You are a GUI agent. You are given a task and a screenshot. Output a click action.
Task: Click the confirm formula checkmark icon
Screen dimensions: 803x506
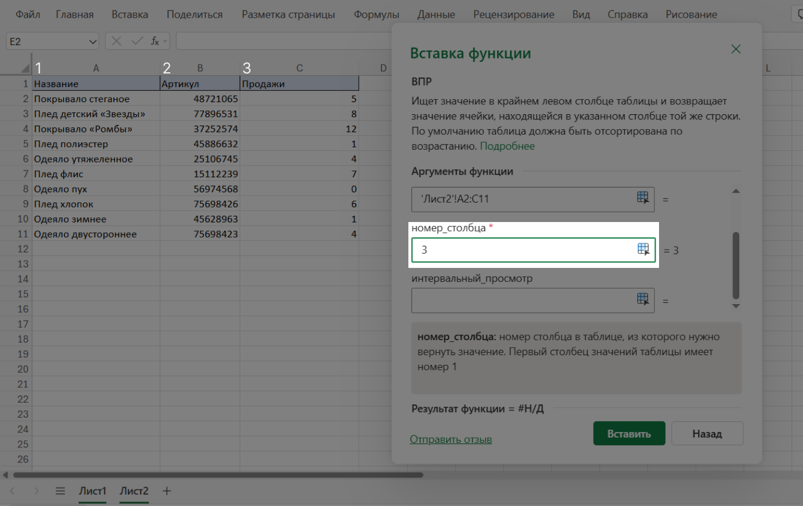click(x=137, y=41)
